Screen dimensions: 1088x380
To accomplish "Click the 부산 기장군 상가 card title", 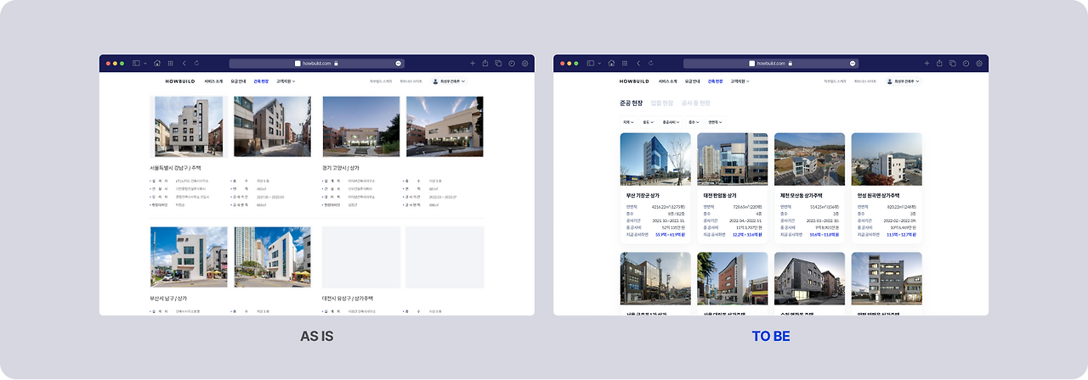I will [x=642, y=196].
